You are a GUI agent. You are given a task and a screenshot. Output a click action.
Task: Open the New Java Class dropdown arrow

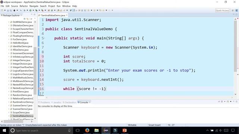55,10
